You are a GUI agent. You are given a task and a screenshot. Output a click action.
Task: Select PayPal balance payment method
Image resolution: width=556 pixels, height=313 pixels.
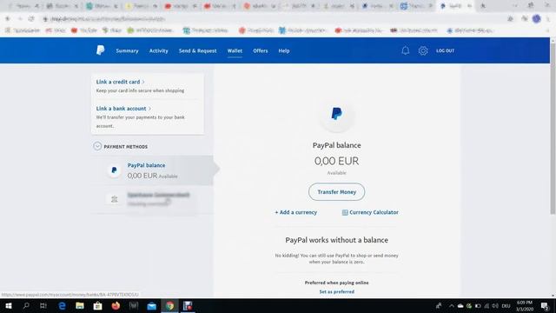[x=153, y=170]
